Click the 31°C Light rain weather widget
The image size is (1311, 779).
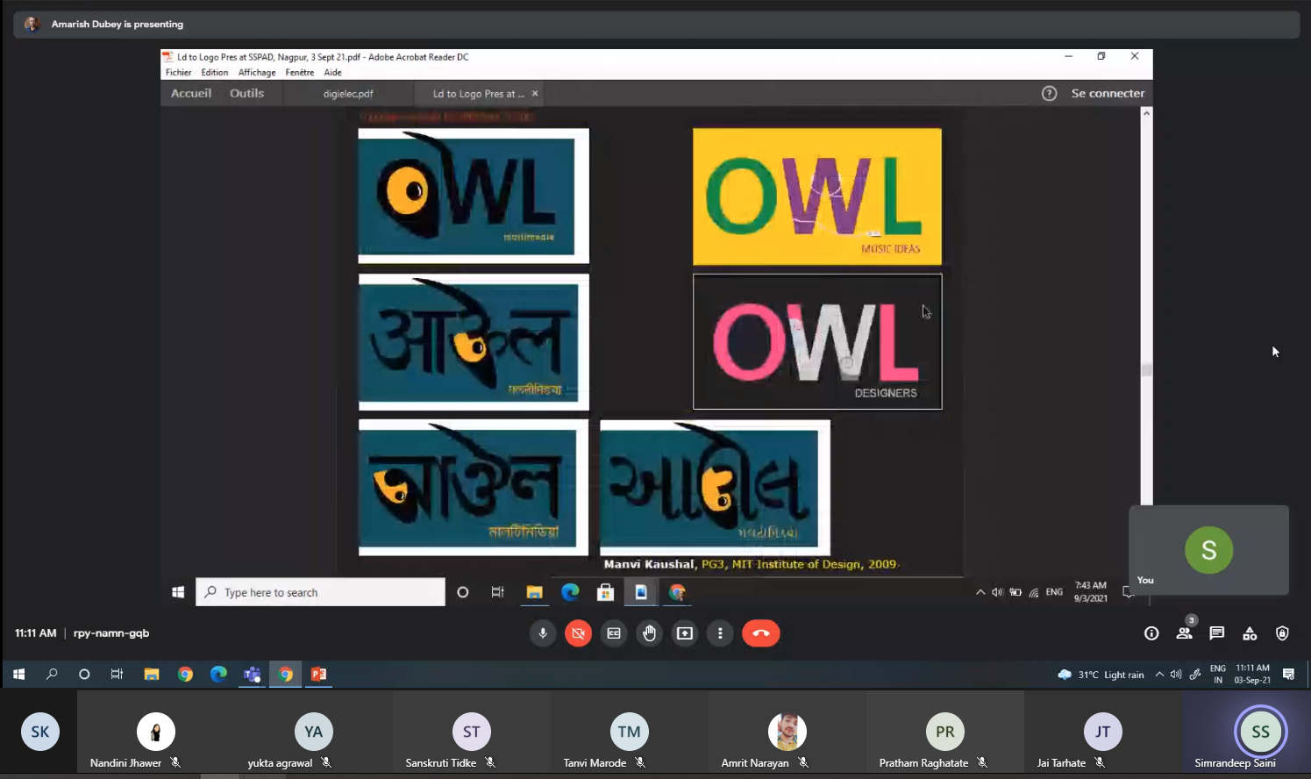click(x=1101, y=675)
